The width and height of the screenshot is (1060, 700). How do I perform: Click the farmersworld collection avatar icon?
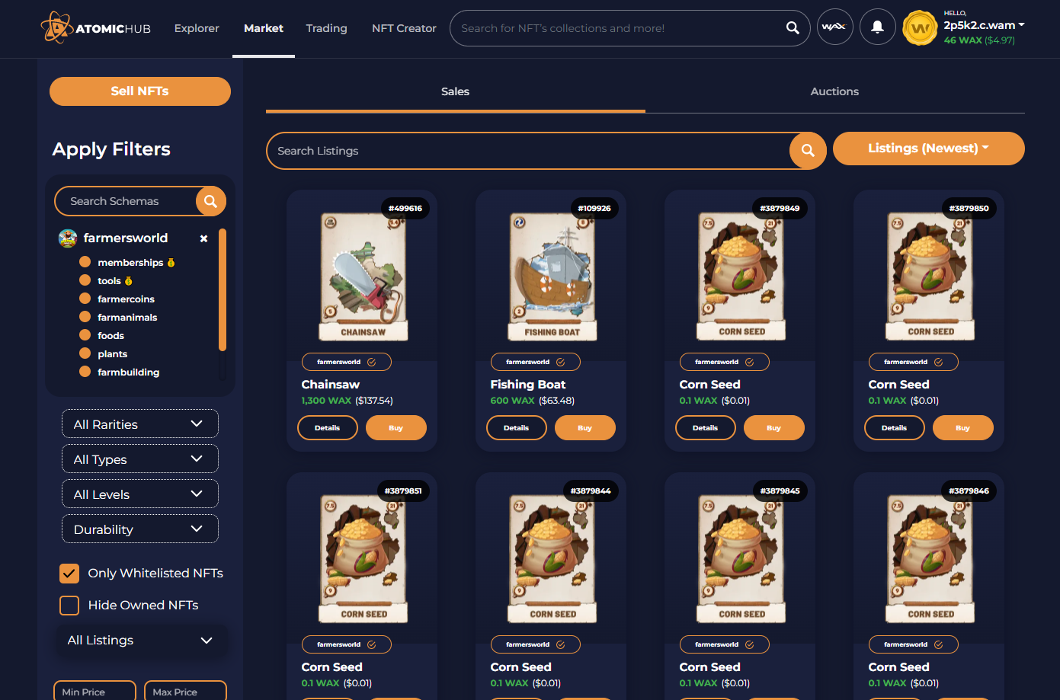(68, 238)
